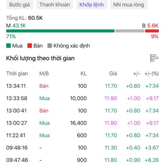Click the red Bán legend square
The width and height of the screenshot is (165, 165).
click(30, 46)
